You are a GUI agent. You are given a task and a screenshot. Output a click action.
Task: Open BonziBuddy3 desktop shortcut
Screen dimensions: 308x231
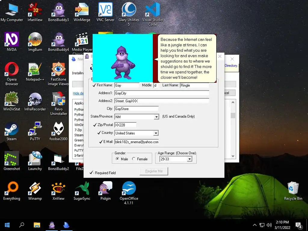click(x=58, y=12)
